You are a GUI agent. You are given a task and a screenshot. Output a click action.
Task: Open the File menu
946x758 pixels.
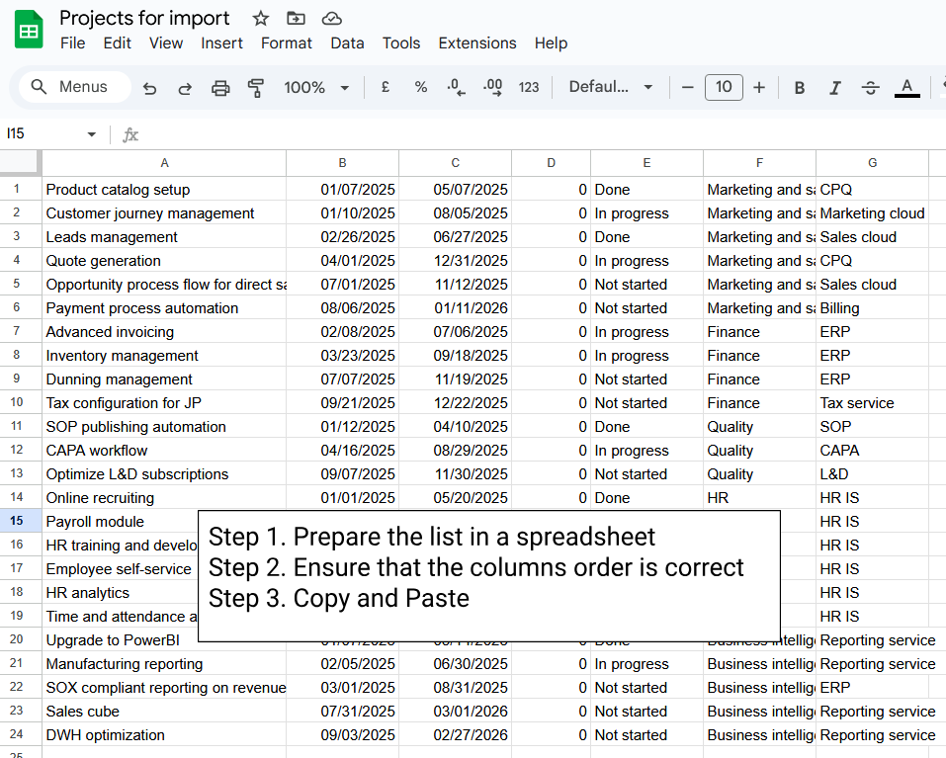pos(72,43)
